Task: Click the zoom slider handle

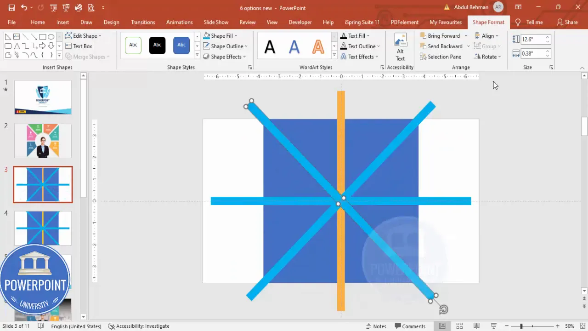Action: coord(521,326)
